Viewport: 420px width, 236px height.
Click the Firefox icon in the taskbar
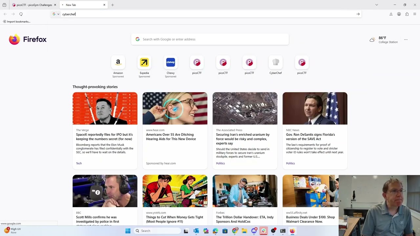[292, 231]
